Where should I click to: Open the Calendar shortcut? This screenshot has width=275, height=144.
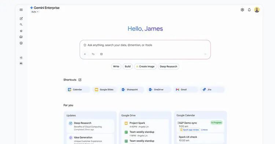tap(77, 90)
